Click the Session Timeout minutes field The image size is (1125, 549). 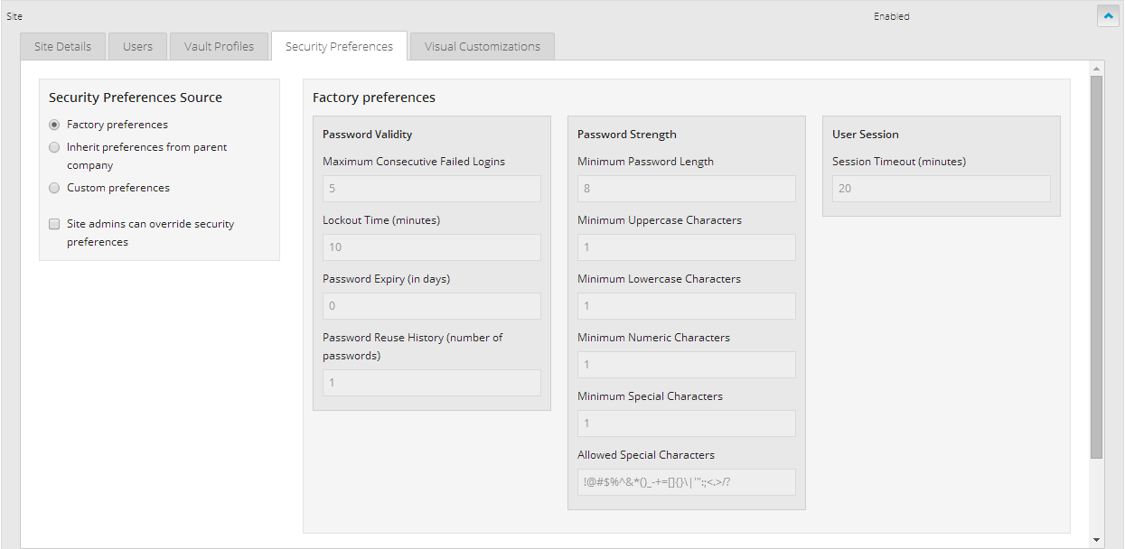click(x=941, y=188)
